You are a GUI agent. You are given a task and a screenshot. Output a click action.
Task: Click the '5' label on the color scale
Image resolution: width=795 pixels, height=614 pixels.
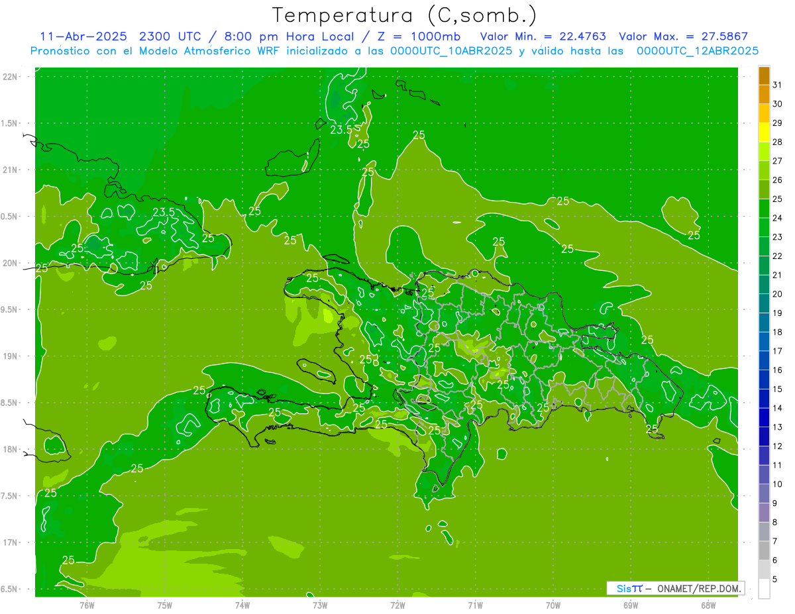pos(775,580)
